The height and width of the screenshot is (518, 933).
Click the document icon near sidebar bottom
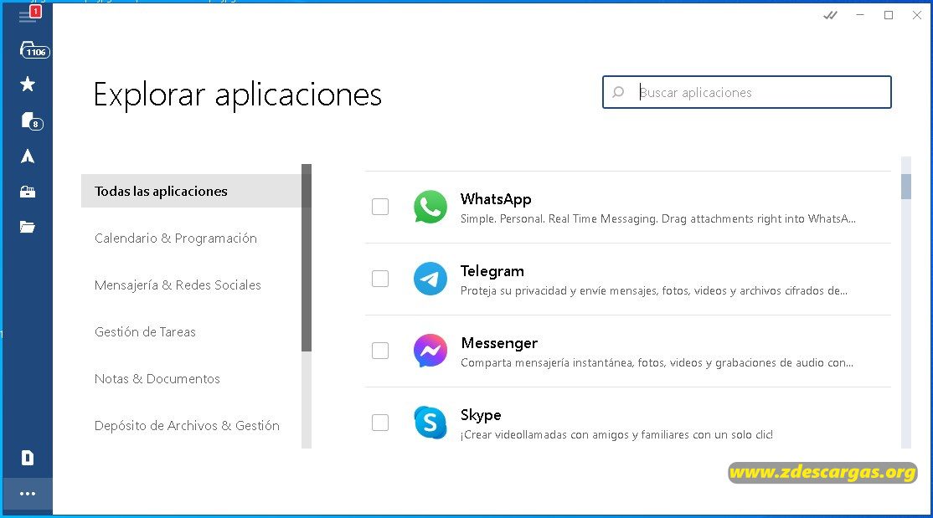[28, 458]
